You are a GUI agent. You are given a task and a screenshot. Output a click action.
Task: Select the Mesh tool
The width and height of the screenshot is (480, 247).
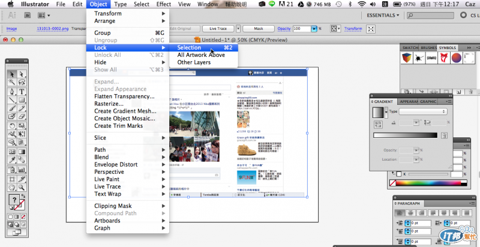pos(12,152)
